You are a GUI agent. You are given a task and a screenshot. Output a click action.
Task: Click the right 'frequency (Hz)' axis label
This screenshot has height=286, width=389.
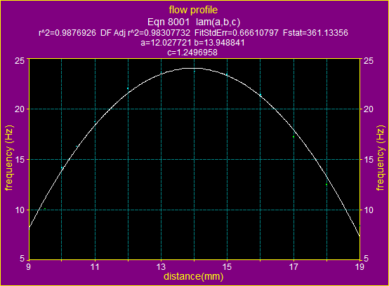click(381, 158)
